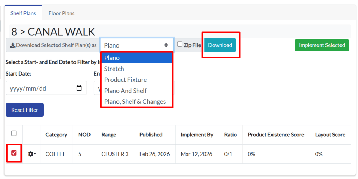Click the Product Existence Score column header
The width and height of the screenshot is (358, 179).
coord(276,135)
